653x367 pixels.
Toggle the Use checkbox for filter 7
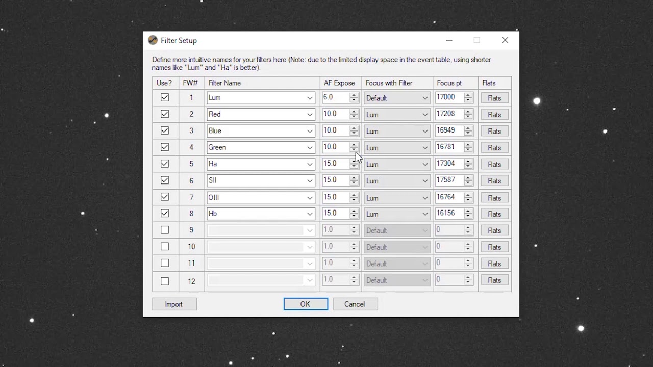[165, 197]
